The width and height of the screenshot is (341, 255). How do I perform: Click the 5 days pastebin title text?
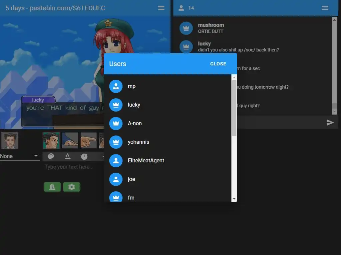coord(55,8)
